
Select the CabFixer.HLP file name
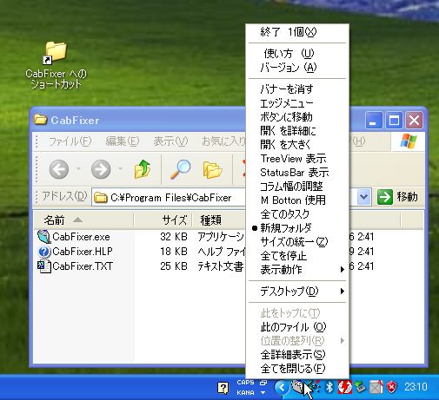[83, 252]
